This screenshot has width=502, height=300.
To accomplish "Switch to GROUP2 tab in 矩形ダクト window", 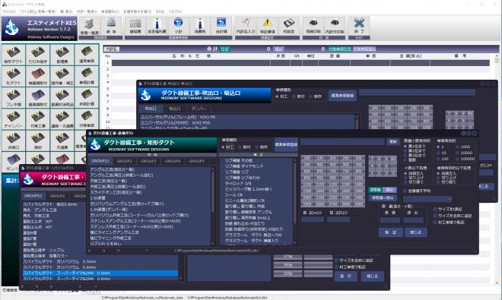I will (125, 161).
